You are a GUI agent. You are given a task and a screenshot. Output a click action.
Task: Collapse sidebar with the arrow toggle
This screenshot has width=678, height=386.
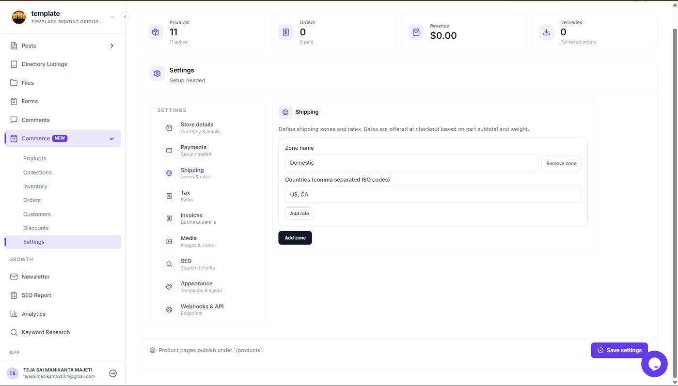[x=125, y=16]
